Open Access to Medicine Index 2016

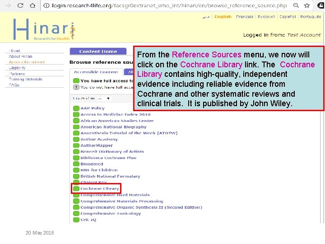pyautogui.click(x=116, y=114)
